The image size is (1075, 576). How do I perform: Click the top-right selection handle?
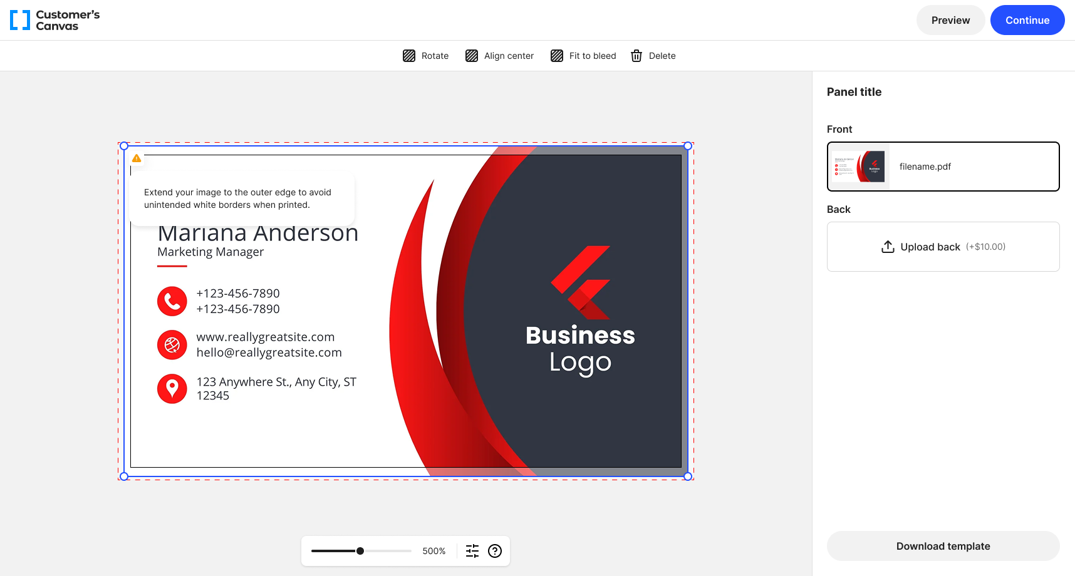[688, 146]
